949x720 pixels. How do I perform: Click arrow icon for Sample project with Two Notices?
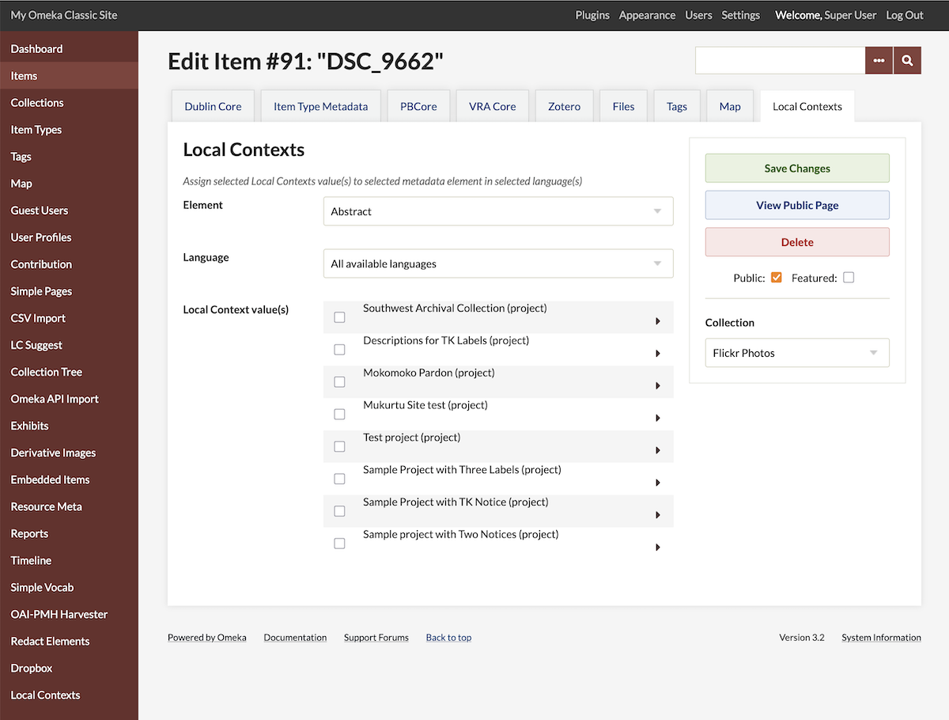[658, 548]
